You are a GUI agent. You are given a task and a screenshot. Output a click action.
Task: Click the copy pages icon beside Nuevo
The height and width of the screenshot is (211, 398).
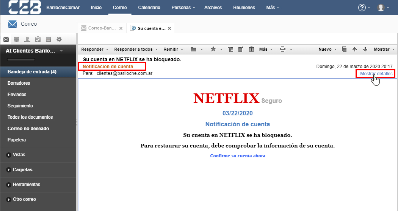[344, 49]
